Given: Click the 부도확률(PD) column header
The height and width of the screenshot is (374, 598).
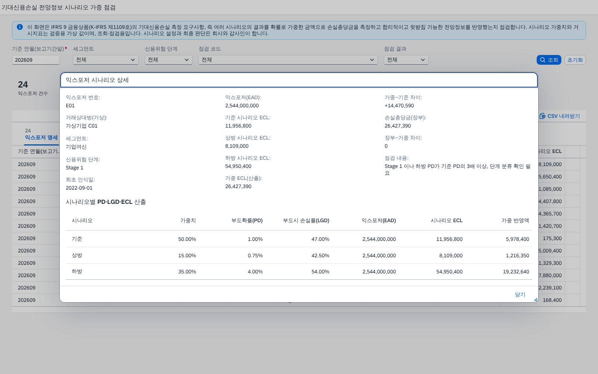Looking at the screenshot, I should (247, 220).
